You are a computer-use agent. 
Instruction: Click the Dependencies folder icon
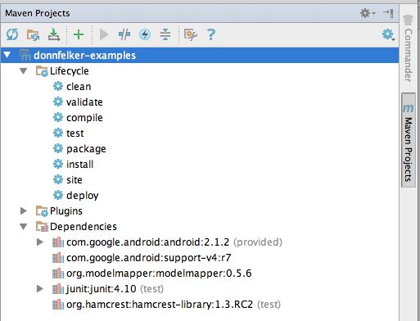coord(42,227)
